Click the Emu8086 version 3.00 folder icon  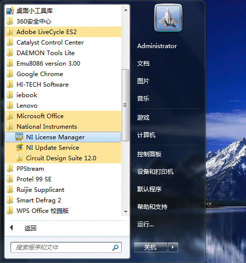10,64
